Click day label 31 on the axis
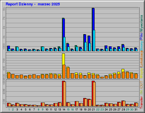Image resolution: width=145 pixels, height=113 pixels. pyautogui.click(x=136, y=110)
